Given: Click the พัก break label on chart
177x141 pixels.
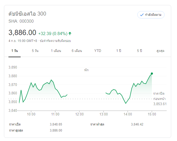Looking at the screenshot, I should (87, 70).
